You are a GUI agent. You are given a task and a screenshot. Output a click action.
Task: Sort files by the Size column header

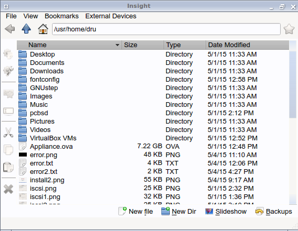coord(142,45)
